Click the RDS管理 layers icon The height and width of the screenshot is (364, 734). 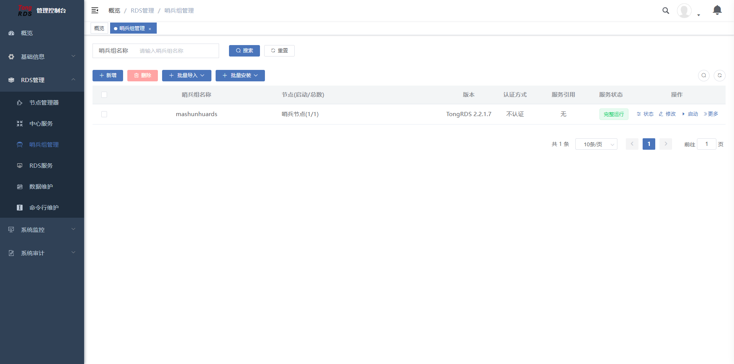coord(11,80)
